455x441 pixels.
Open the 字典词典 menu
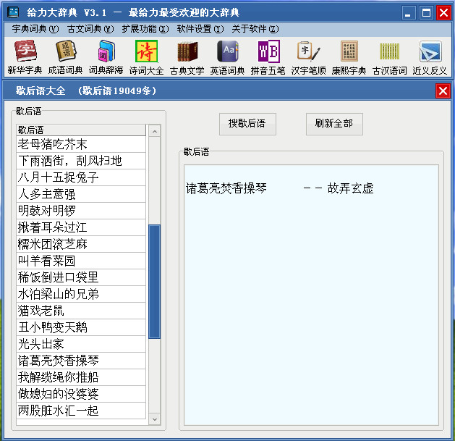click(x=35, y=29)
